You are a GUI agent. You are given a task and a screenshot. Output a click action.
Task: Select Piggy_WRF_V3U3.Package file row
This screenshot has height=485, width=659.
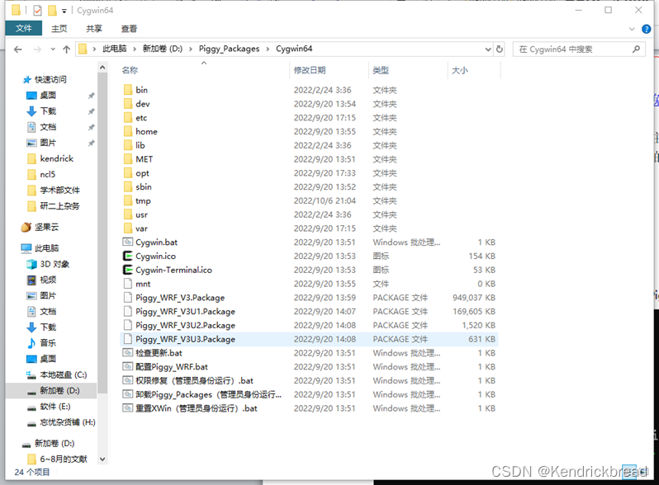coord(309,339)
